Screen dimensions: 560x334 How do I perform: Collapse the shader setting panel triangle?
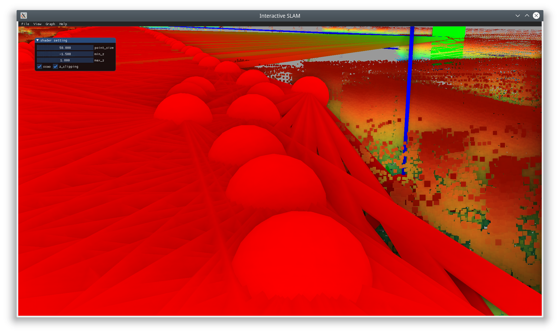(x=38, y=40)
